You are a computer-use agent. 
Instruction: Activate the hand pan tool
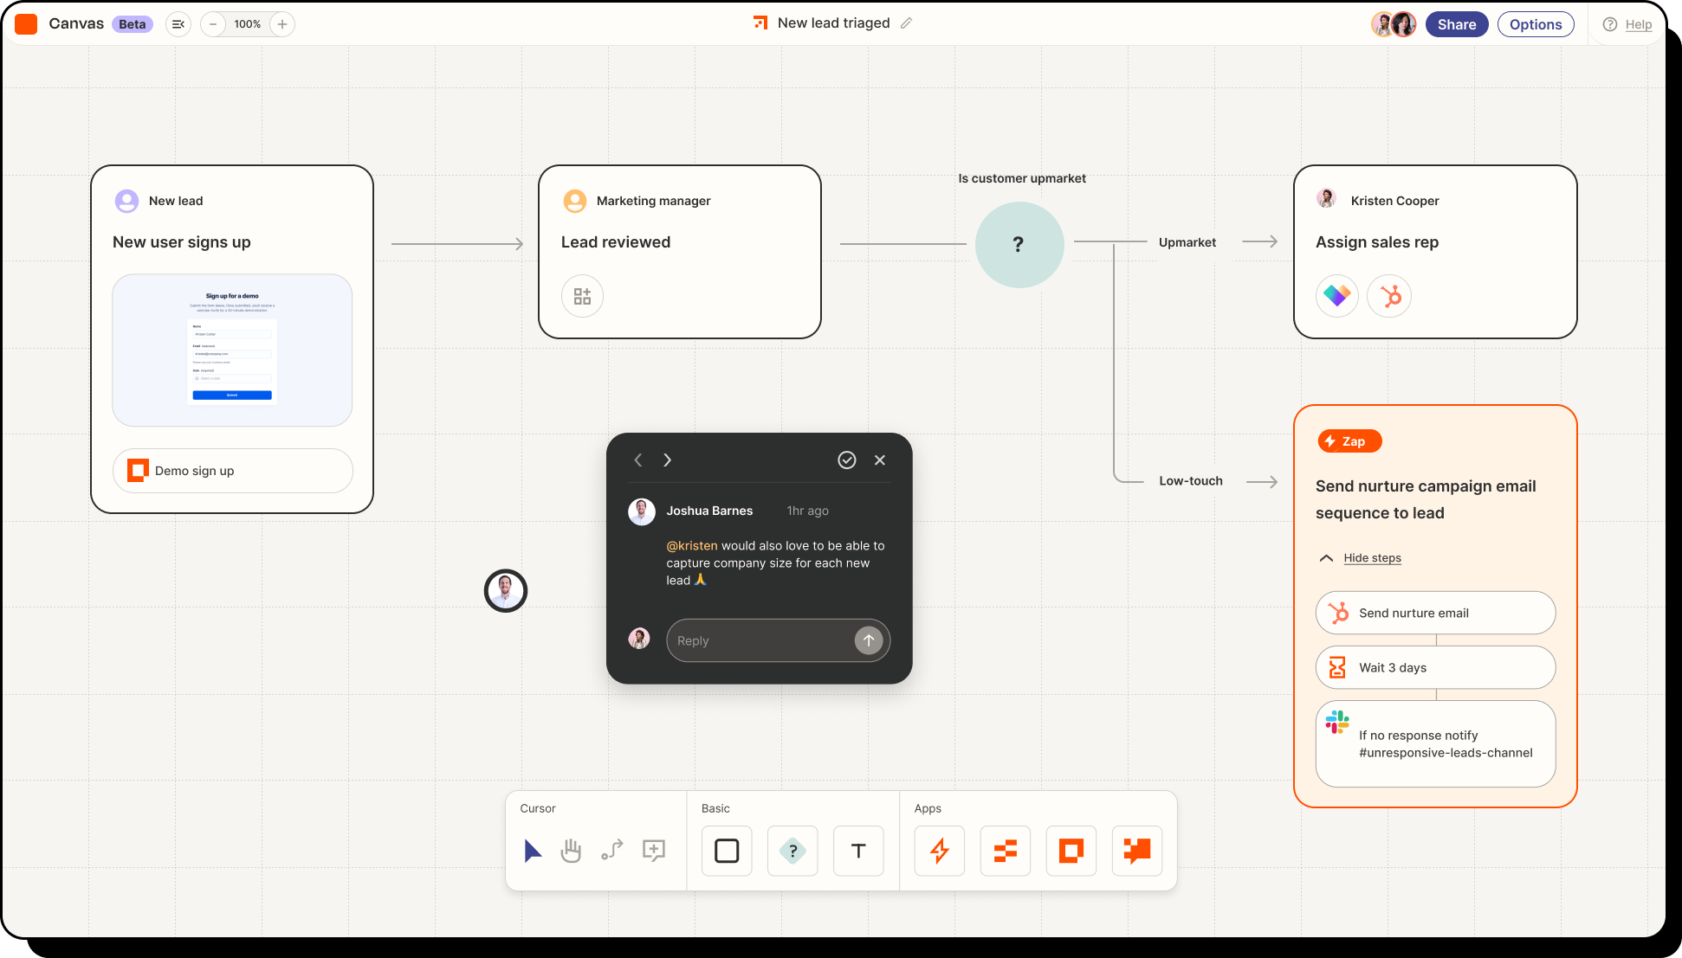pos(572,851)
